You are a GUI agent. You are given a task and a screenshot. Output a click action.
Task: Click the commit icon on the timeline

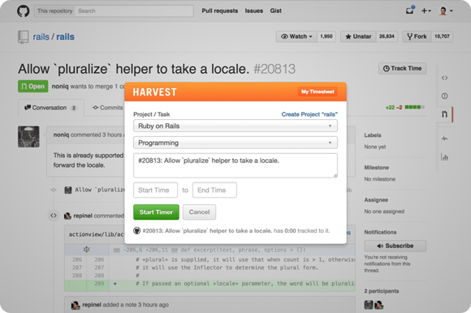[x=54, y=190]
